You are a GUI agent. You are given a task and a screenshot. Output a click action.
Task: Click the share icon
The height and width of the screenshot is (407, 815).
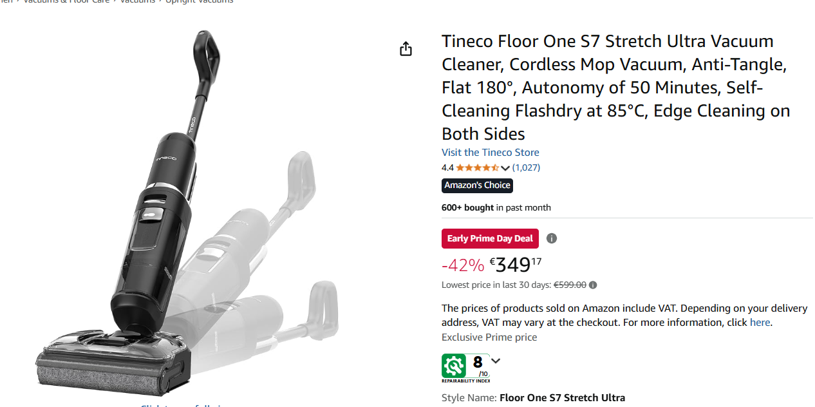point(406,49)
